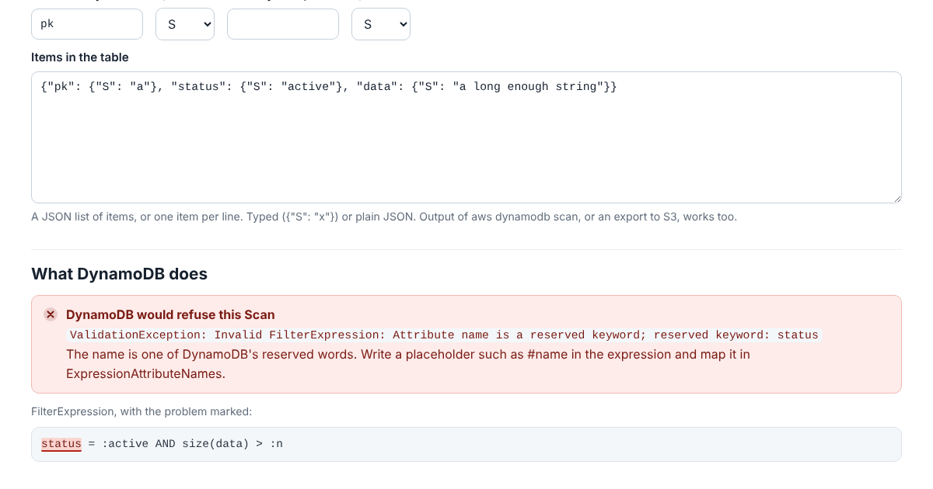
Task: Click the heading 'DynamoDB would refuse this Scan'
Action: (x=170, y=314)
